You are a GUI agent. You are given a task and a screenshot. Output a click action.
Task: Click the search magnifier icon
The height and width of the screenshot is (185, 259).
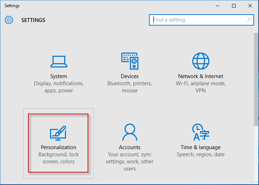249,20
